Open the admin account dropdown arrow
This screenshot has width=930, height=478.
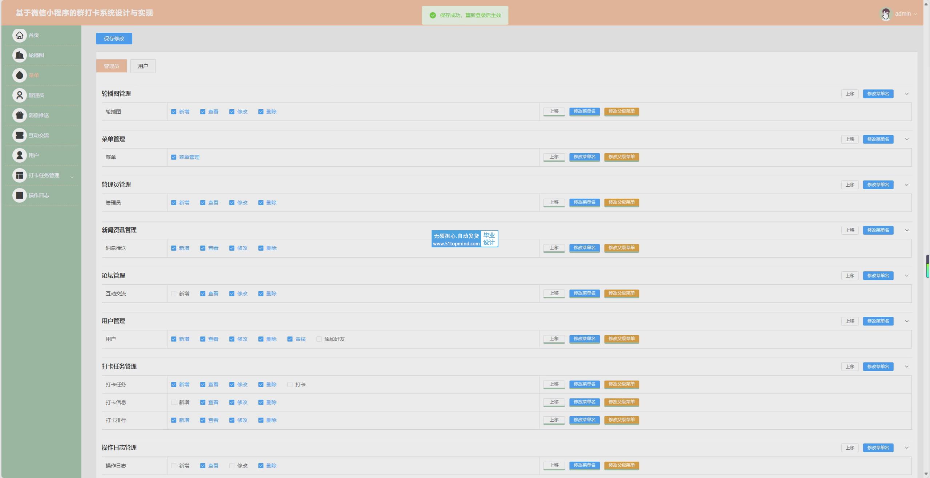point(915,14)
